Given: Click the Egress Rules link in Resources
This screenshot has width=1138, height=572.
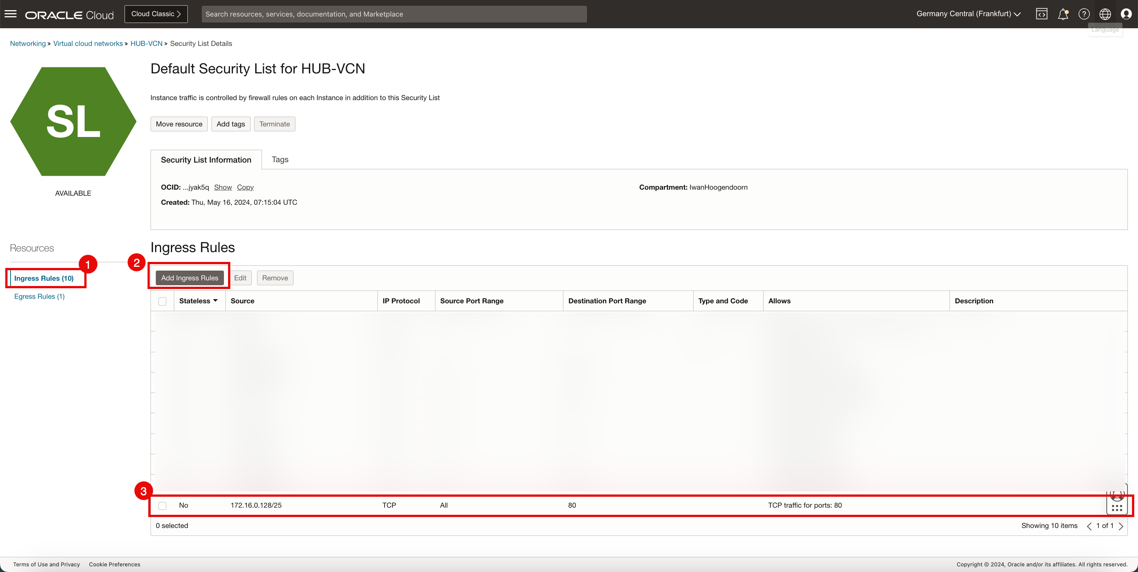Looking at the screenshot, I should click(40, 296).
